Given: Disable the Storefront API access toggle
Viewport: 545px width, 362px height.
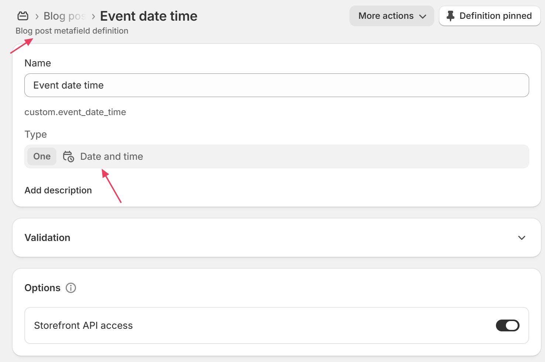Looking at the screenshot, I should tap(507, 325).
